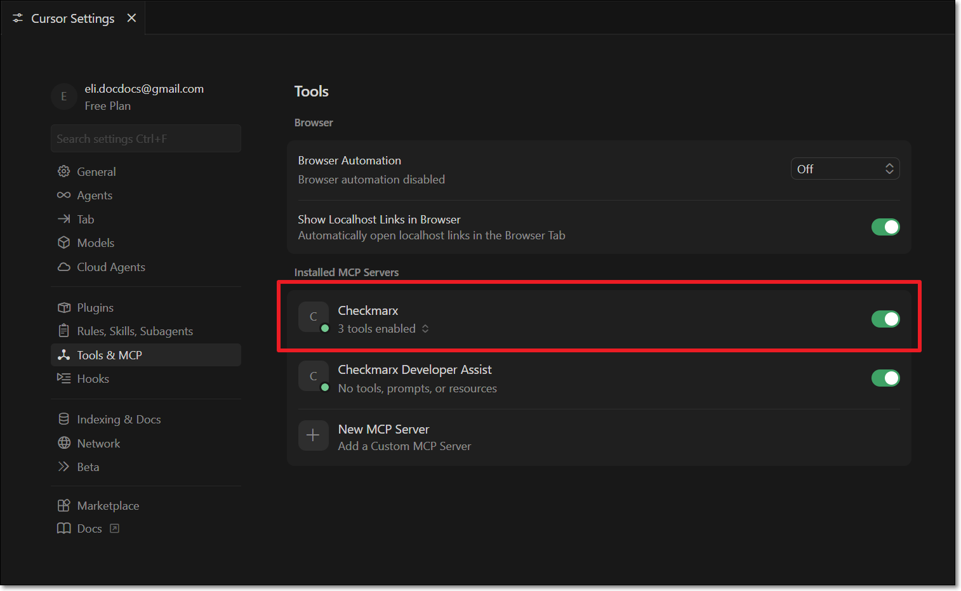The height and width of the screenshot is (591, 961).
Task: Click the Network globe icon
Action: [x=63, y=443]
